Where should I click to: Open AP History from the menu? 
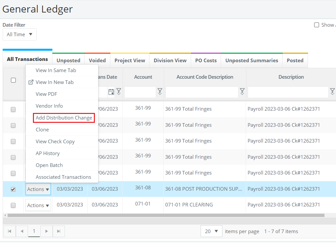pyautogui.click(x=62, y=153)
